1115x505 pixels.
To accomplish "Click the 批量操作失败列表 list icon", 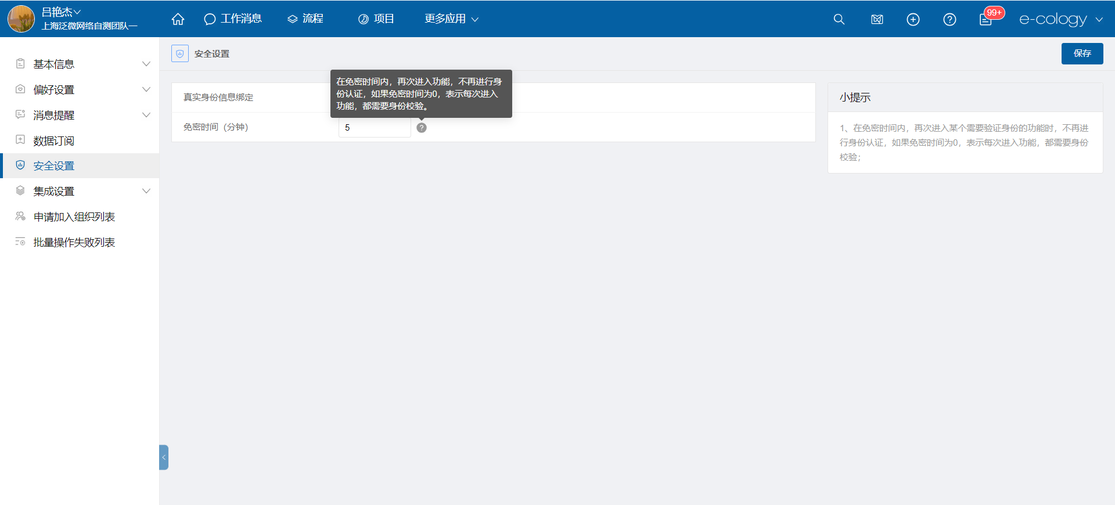I will pyautogui.click(x=20, y=241).
